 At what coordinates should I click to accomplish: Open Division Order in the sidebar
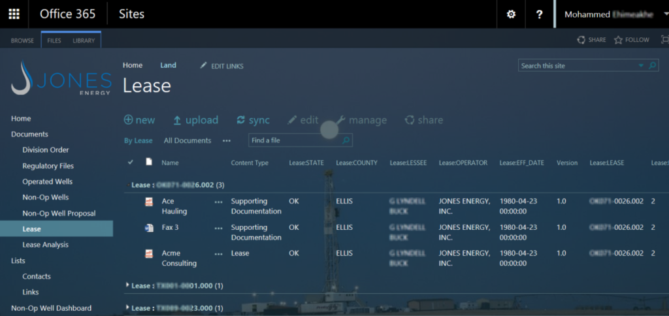pos(46,150)
